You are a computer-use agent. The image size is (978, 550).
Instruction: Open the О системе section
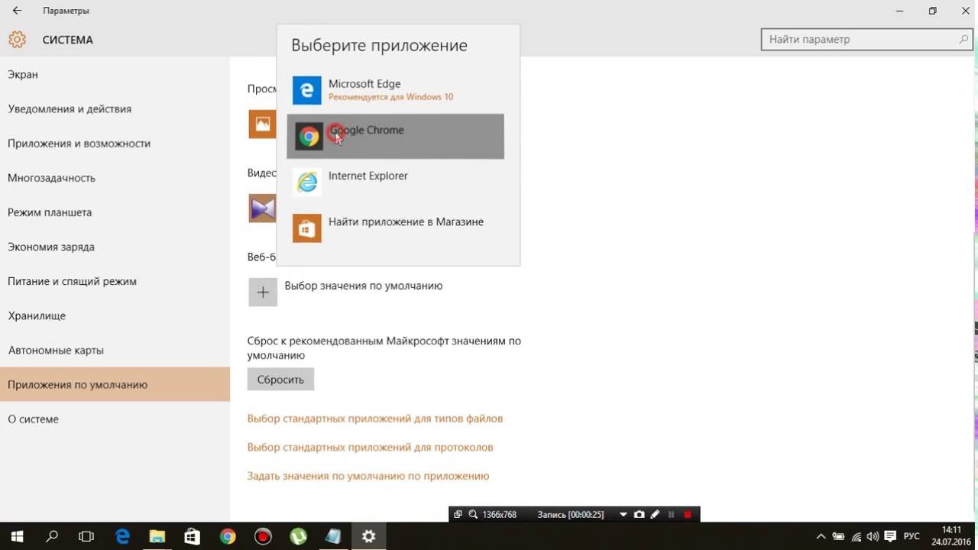[115, 419]
